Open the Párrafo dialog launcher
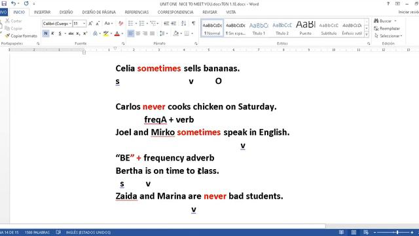This screenshot has height=236, width=419. click(x=196, y=43)
